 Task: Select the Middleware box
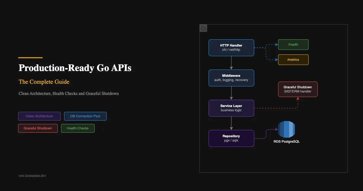tap(231, 78)
